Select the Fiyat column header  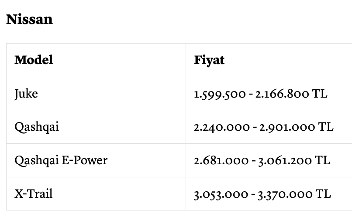(209, 60)
